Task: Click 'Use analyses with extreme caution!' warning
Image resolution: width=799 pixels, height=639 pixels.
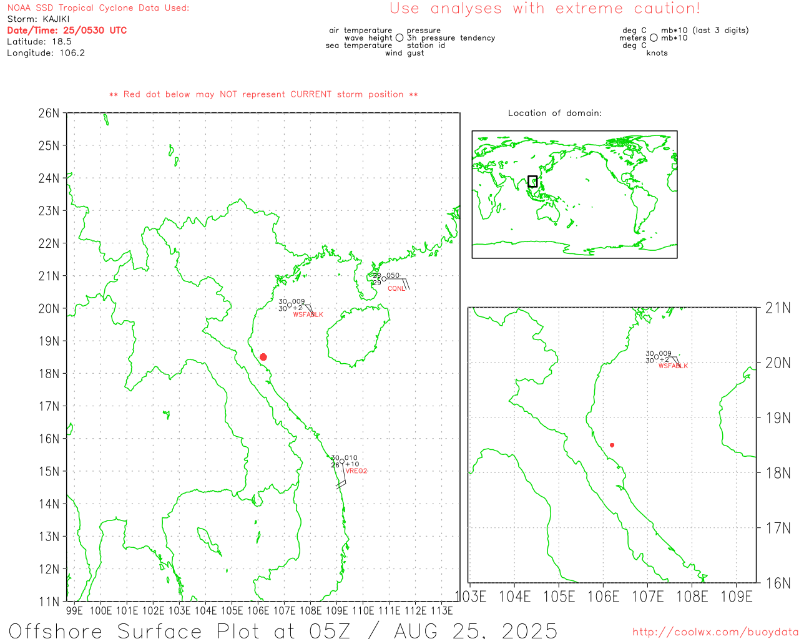Action: (x=545, y=9)
